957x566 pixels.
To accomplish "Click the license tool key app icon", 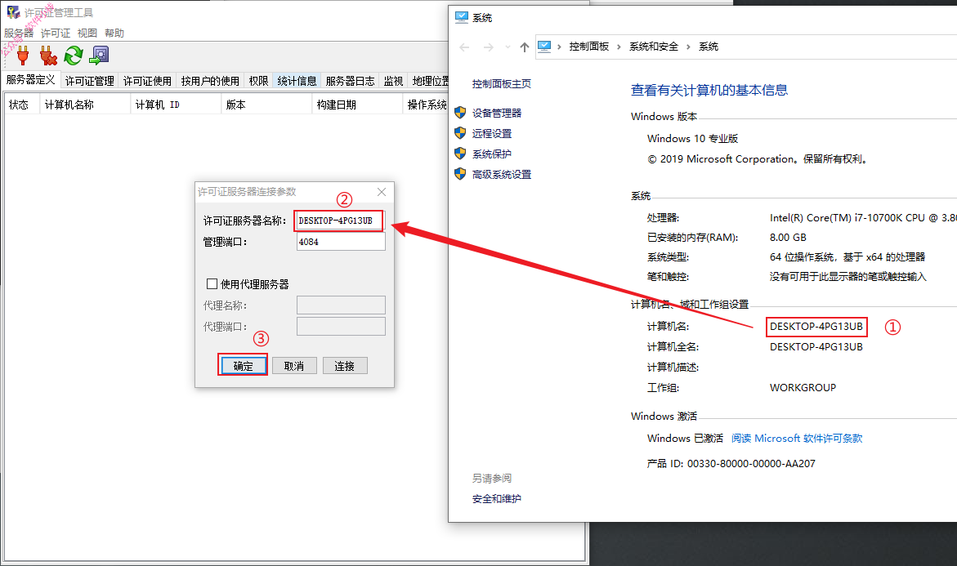I will click(13, 11).
